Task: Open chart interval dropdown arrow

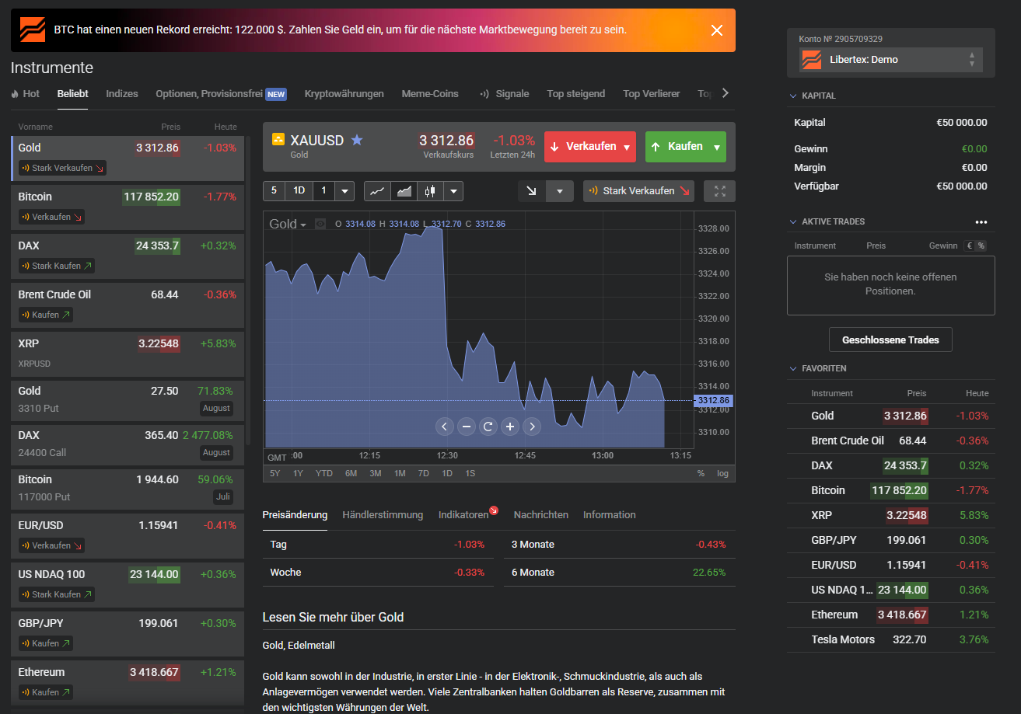Action: point(344,191)
